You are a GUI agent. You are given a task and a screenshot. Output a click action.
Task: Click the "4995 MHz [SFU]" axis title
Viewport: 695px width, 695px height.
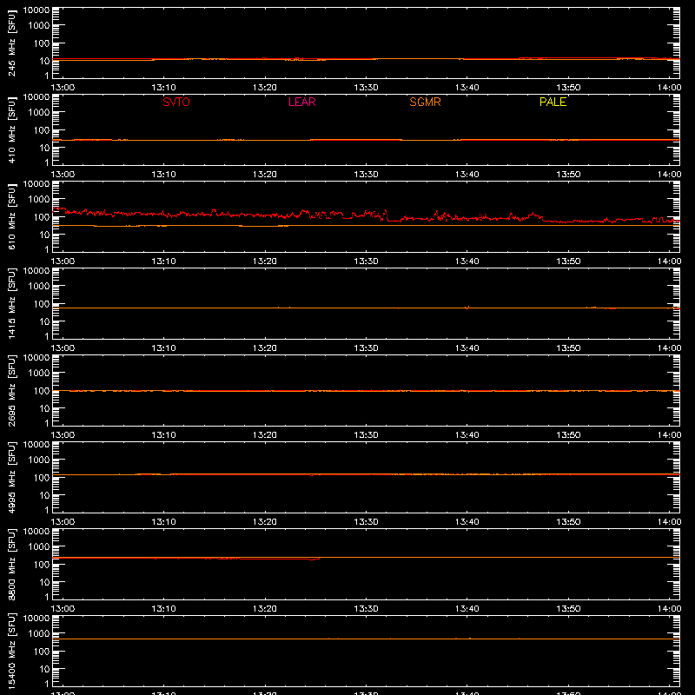[11, 477]
